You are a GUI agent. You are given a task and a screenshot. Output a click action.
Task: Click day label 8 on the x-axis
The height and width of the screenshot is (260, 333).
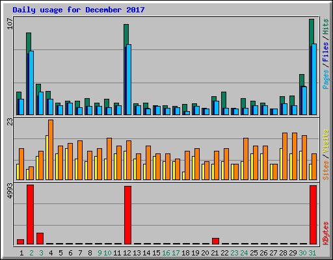[90, 253]
